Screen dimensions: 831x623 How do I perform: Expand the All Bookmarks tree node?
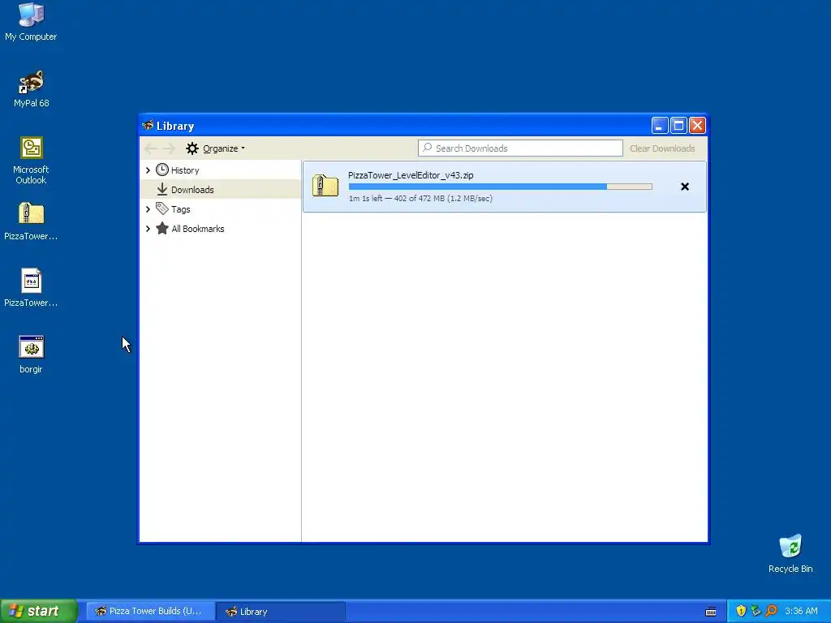148,229
